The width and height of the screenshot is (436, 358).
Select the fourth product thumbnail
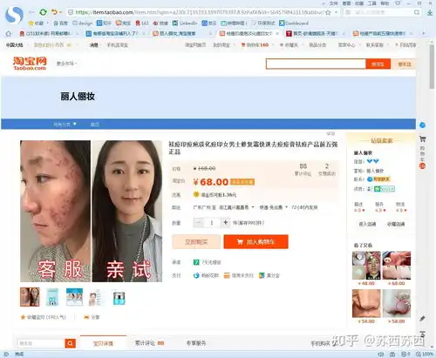97,297
